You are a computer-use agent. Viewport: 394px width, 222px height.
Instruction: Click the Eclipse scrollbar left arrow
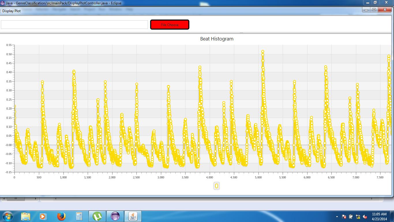click(x=3, y=199)
